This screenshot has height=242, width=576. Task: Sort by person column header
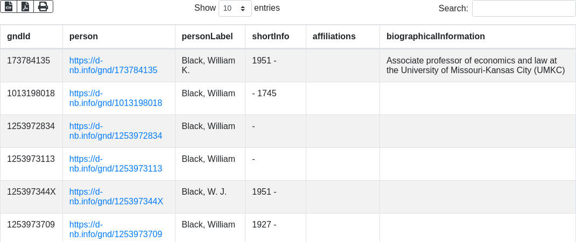(83, 37)
